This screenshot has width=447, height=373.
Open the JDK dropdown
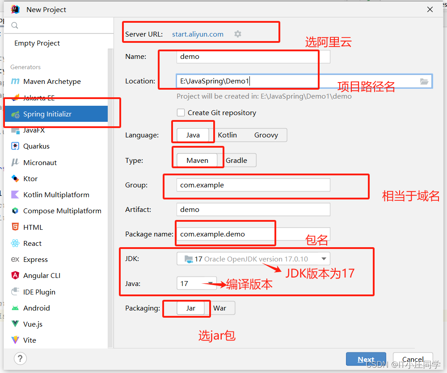tap(253, 259)
